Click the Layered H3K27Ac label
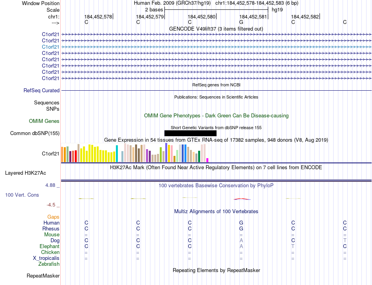The height and width of the screenshot is (285, 372). (x=25, y=173)
